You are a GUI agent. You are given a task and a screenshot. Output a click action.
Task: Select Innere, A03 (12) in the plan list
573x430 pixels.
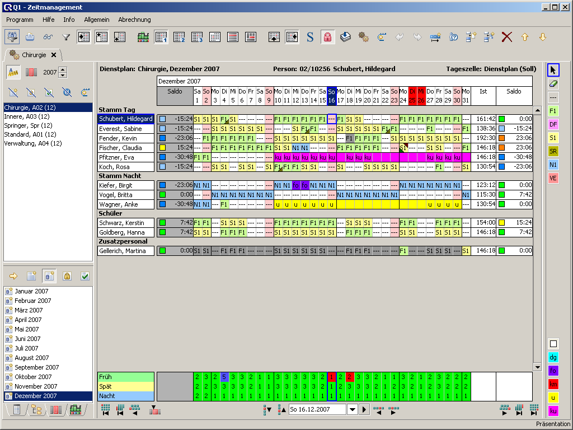click(x=26, y=116)
